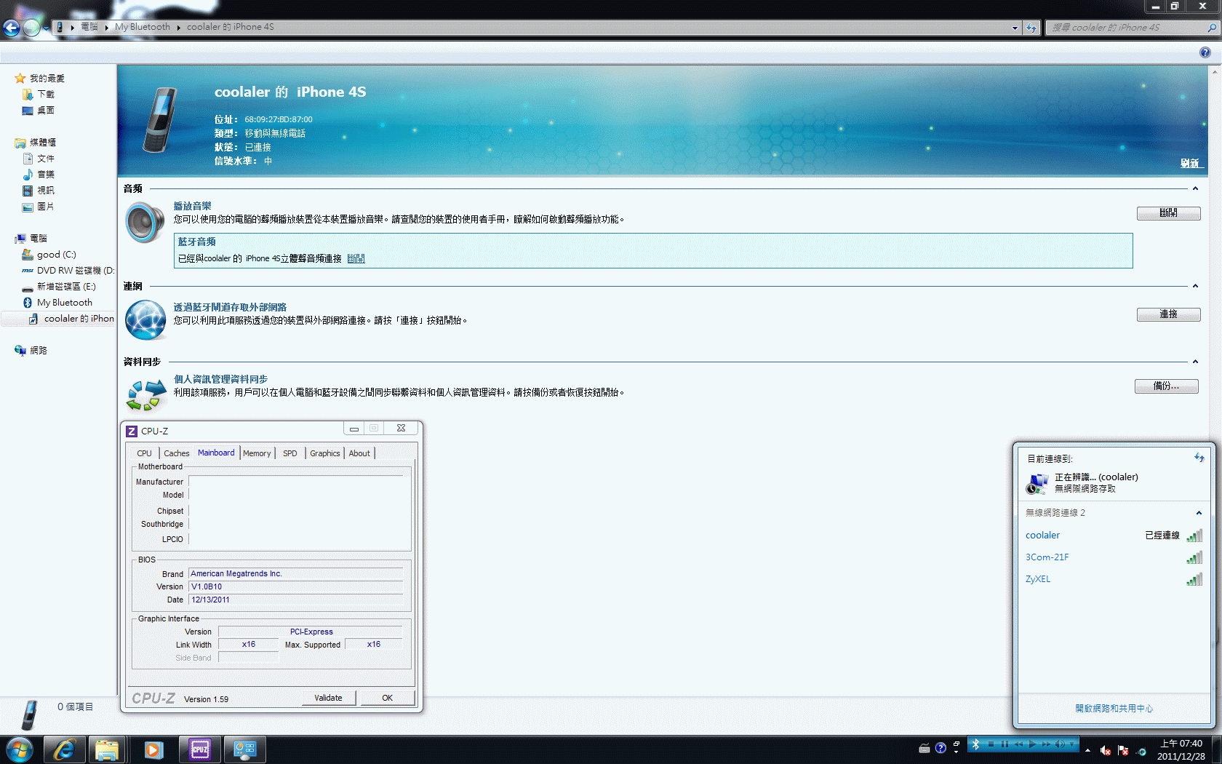Switch to the Caches tab in CPU-Z
1222x764 pixels.
tap(177, 453)
